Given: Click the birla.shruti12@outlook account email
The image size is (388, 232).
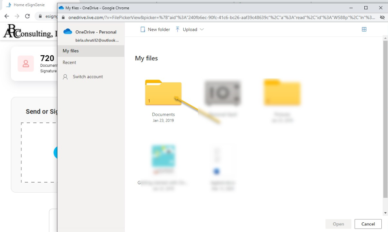Looking at the screenshot, I should click(97, 40).
